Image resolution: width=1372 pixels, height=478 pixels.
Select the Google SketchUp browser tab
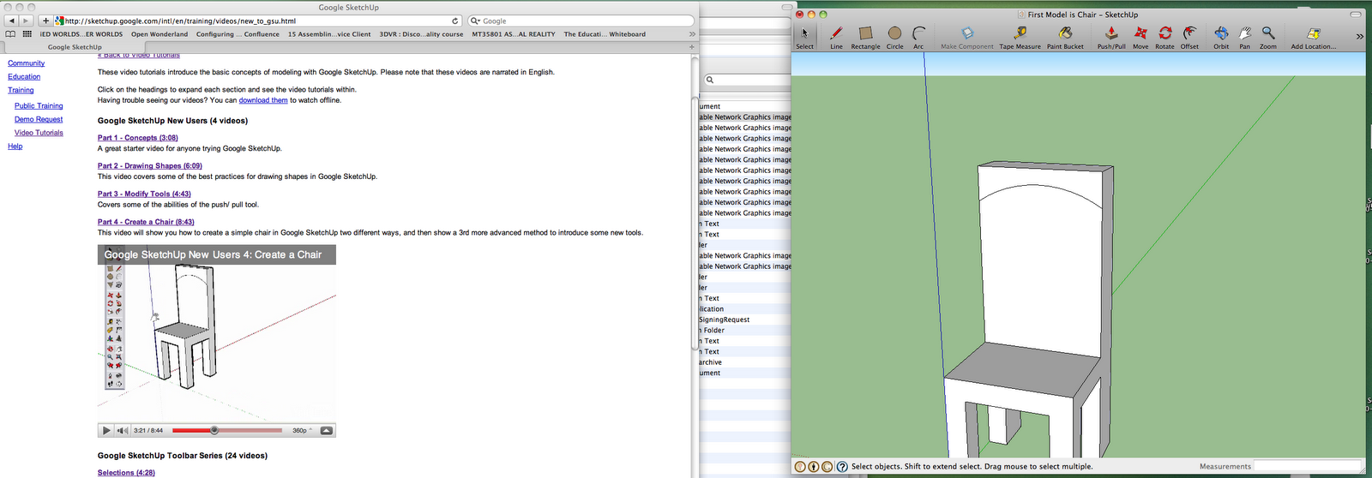75,47
